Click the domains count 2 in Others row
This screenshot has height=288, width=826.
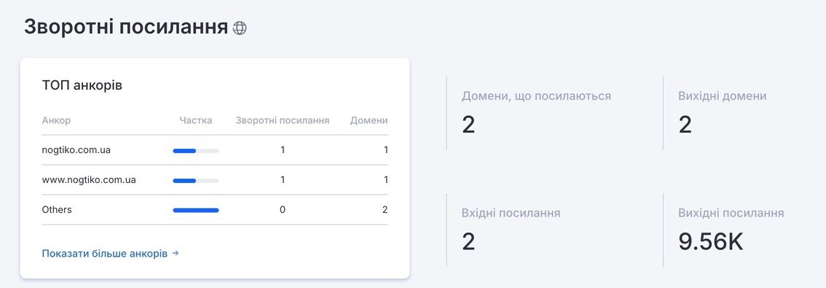385,209
